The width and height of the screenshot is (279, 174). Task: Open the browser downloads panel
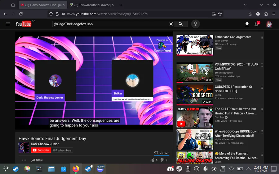(250, 14)
